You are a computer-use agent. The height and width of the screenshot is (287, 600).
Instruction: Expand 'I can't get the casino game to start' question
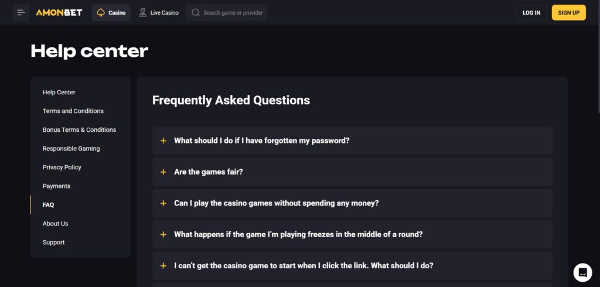coord(304,265)
